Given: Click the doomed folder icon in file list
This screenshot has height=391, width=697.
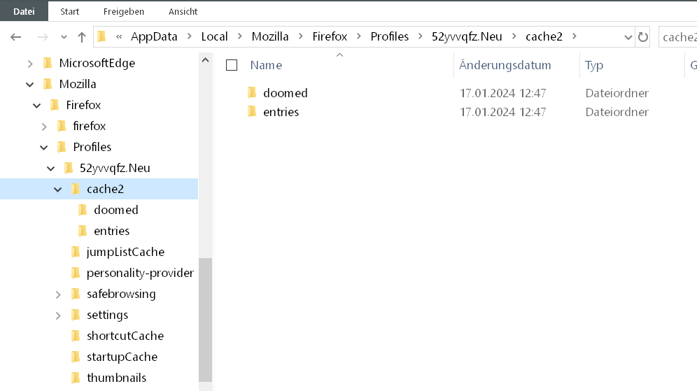Looking at the screenshot, I should pyautogui.click(x=253, y=93).
